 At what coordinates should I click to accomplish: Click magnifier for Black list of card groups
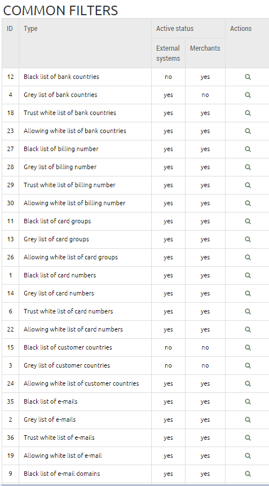click(x=248, y=221)
